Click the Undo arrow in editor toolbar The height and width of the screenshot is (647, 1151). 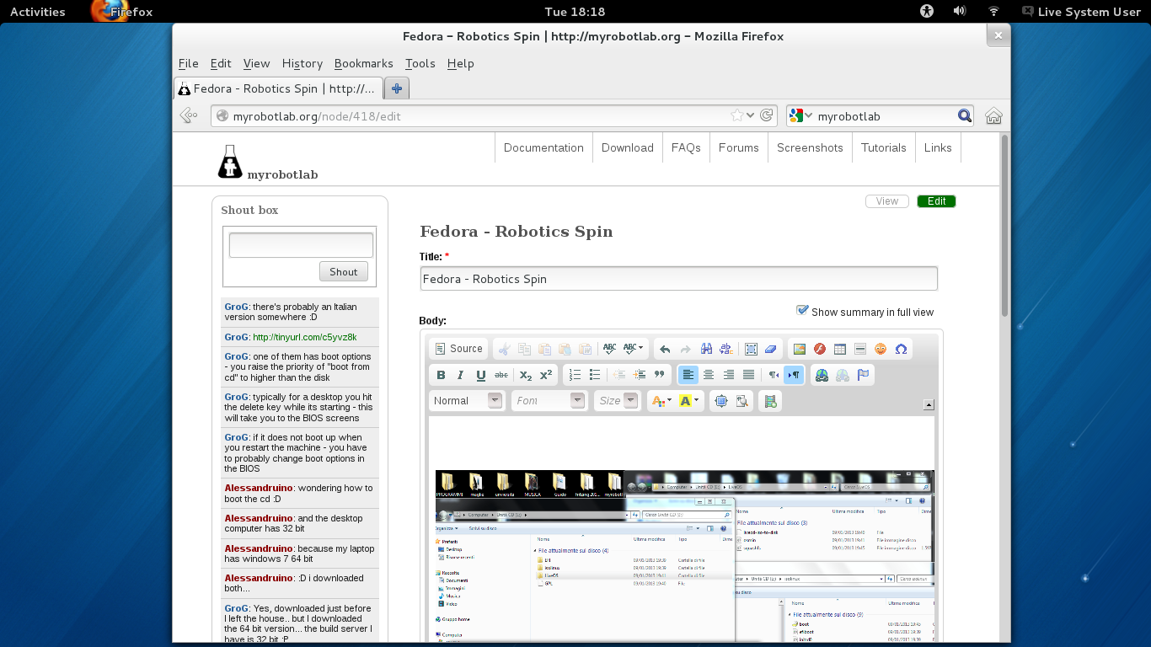(x=665, y=349)
